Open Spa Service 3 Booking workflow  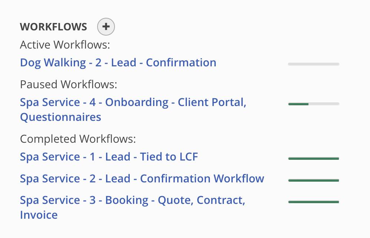click(132, 200)
